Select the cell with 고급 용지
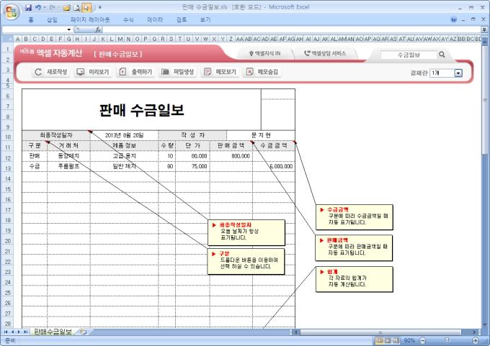This screenshot has width=490, height=346. pos(125,156)
